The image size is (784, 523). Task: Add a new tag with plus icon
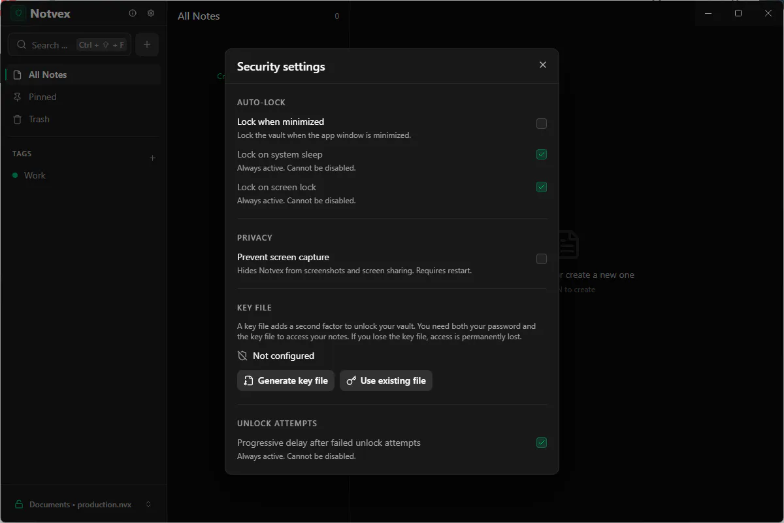tap(153, 158)
